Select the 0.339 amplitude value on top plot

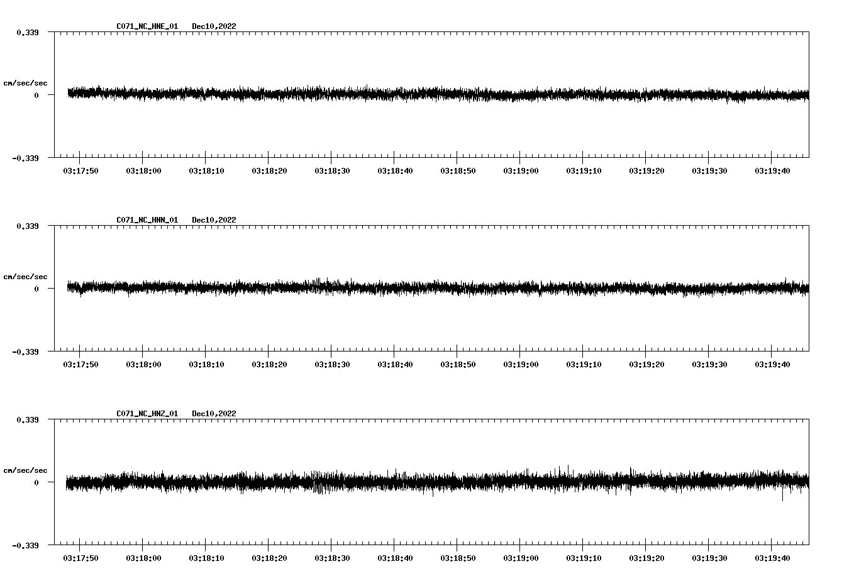(x=28, y=31)
